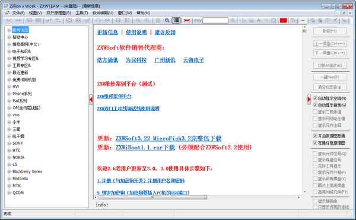Screen dimensions: 356x220
Task: Click the zoom out magnifier icon
Action: (138, 20)
